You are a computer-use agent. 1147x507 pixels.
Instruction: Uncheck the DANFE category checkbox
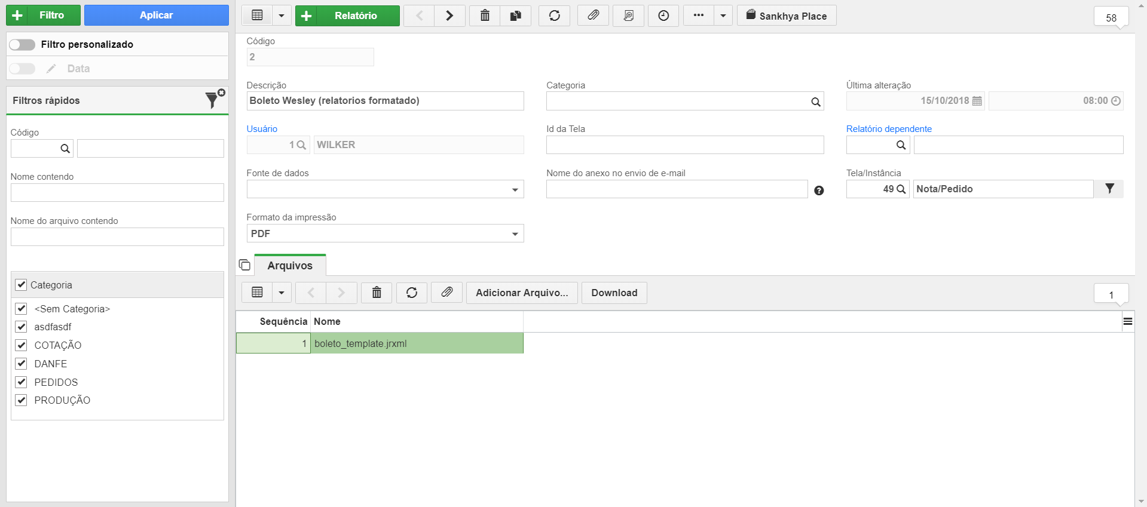tap(22, 364)
